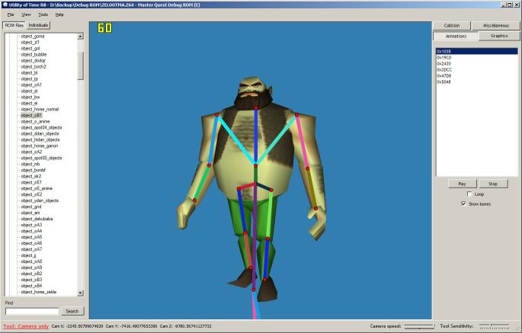The height and width of the screenshot is (333, 522).
Task: Select object_horse_ganon in the tree
Action: [x=40, y=146]
